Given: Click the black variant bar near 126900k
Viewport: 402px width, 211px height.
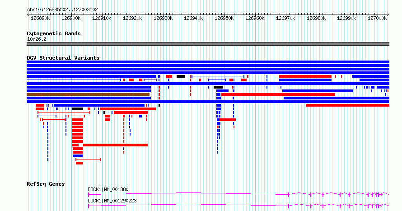Looking at the screenshot, I should tap(78, 109).
